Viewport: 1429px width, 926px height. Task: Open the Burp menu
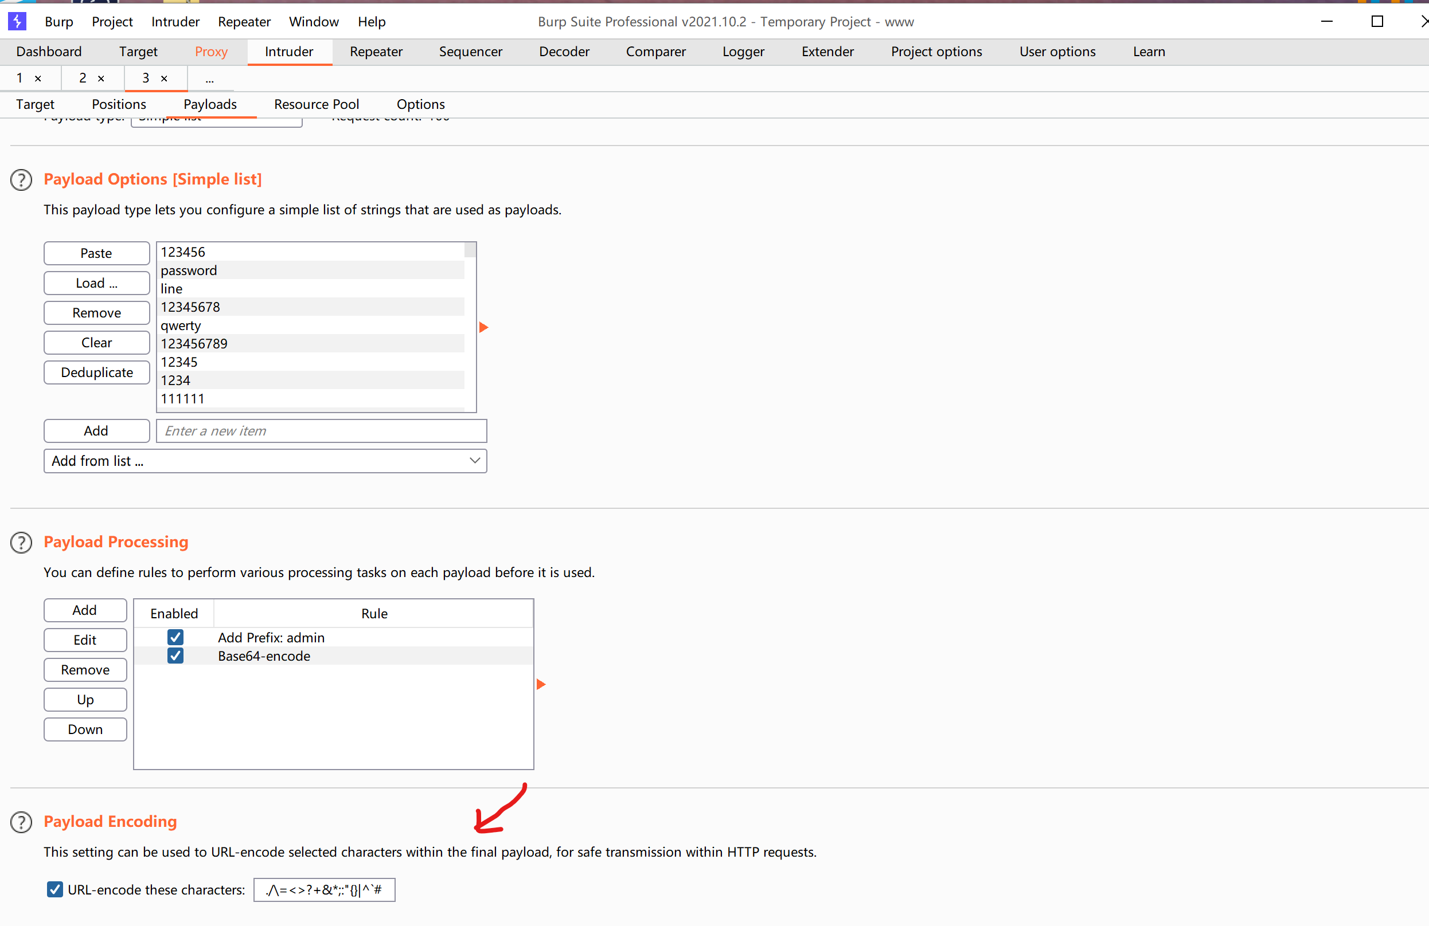[59, 22]
